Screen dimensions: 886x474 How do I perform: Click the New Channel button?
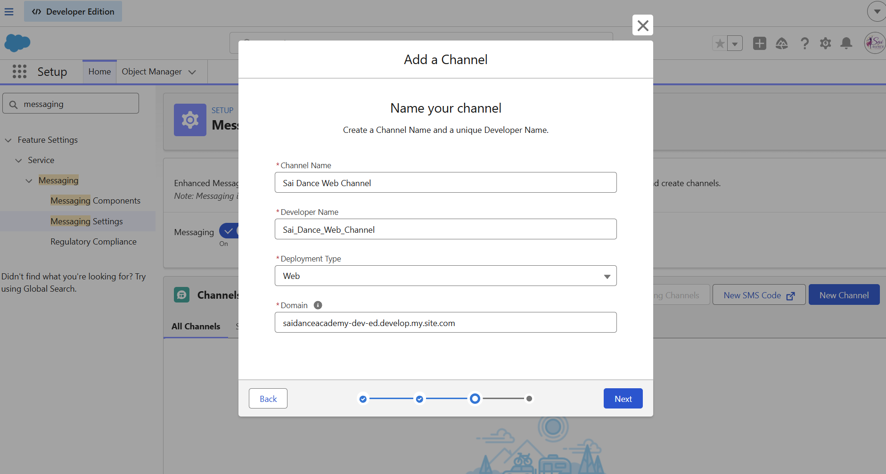tap(844, 295)
